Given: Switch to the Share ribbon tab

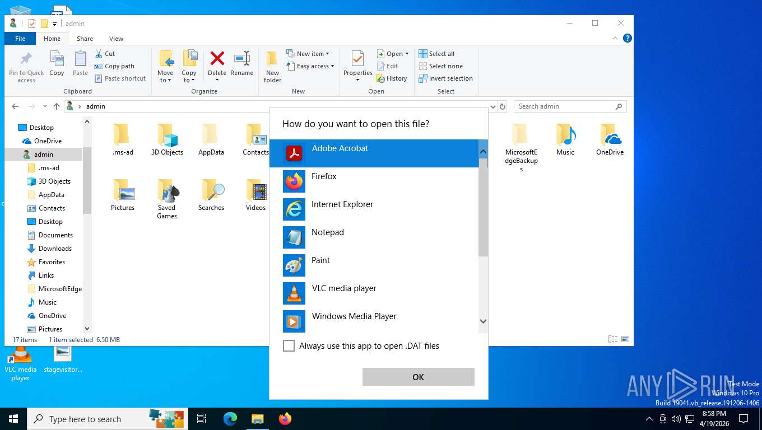Looking at the screenshot, I should click(85, 39).
